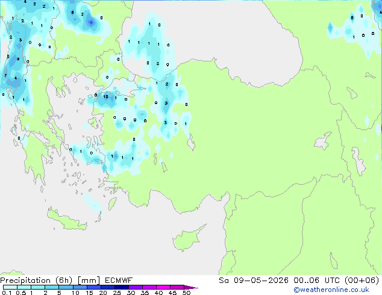The image size is (382, 295).
Task: Click the 0.5–1 mm legend color swatch
Action: click(x=24, y=287)
